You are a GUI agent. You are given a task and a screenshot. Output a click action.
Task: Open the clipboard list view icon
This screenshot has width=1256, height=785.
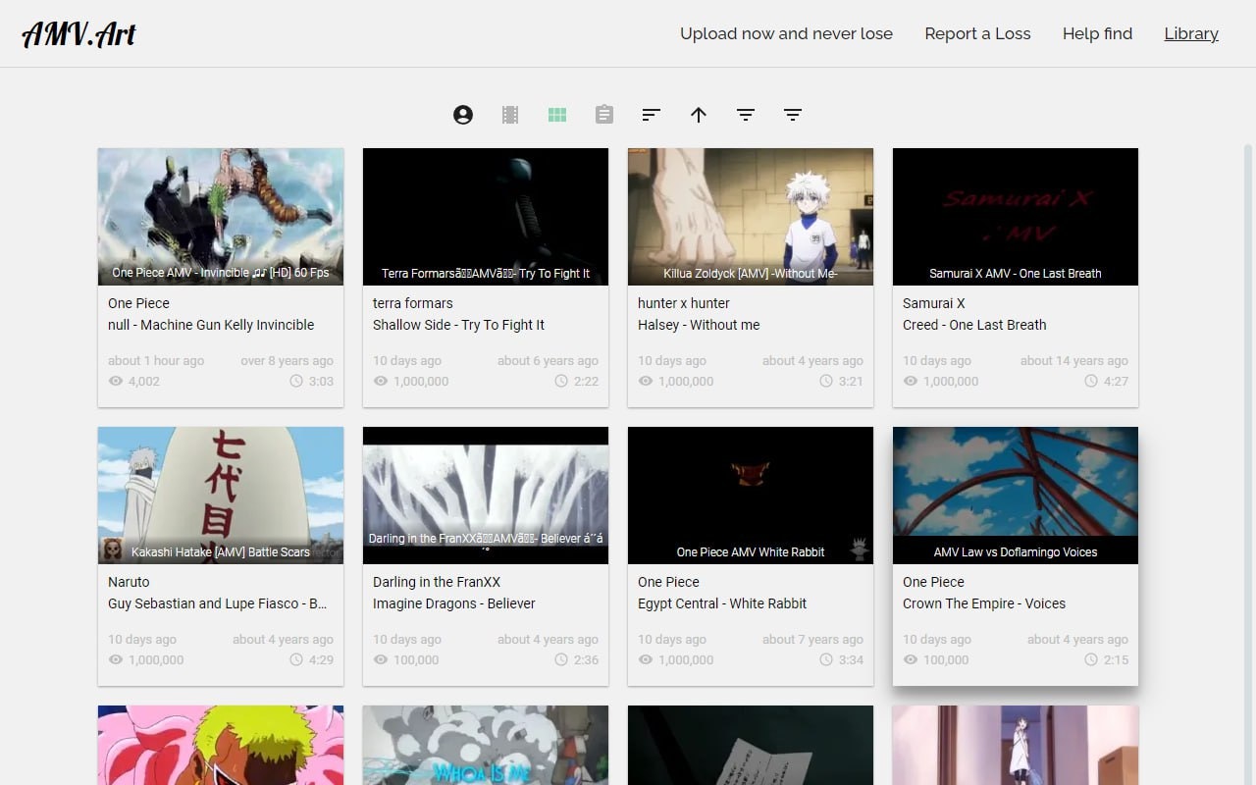(604, 115)
